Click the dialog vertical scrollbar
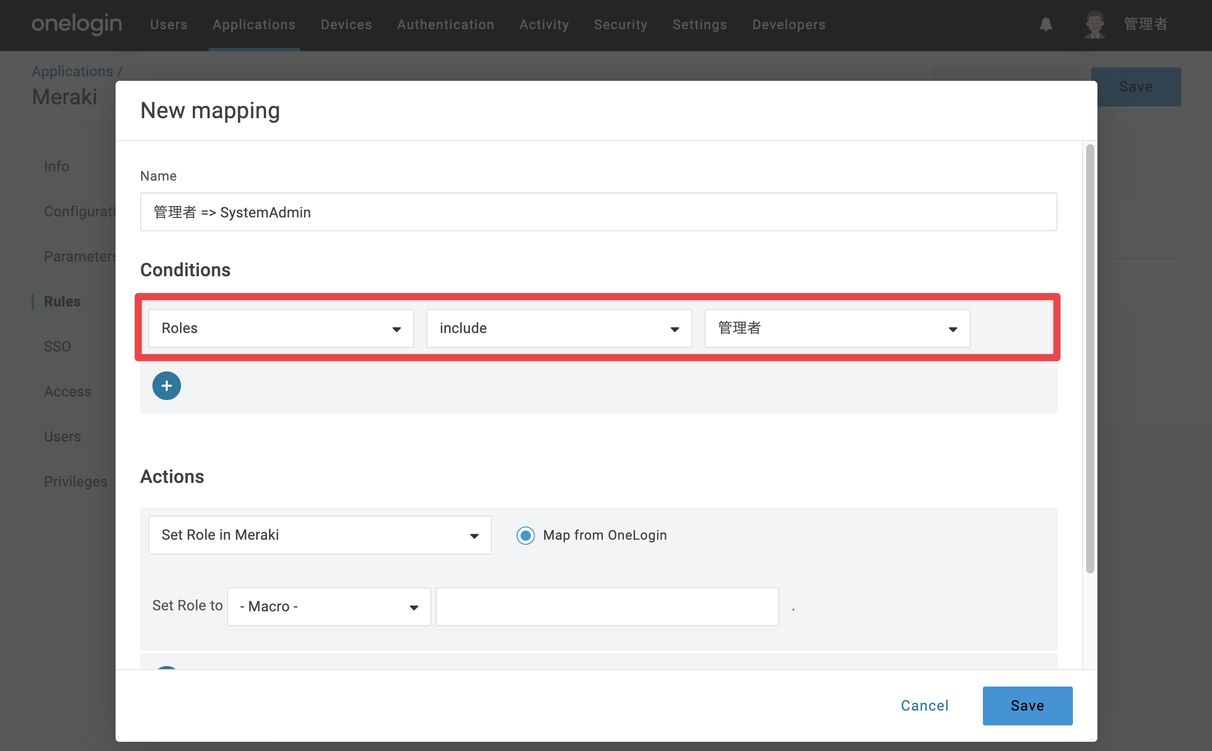1212x751 pixels. [x=1090, y=358]
